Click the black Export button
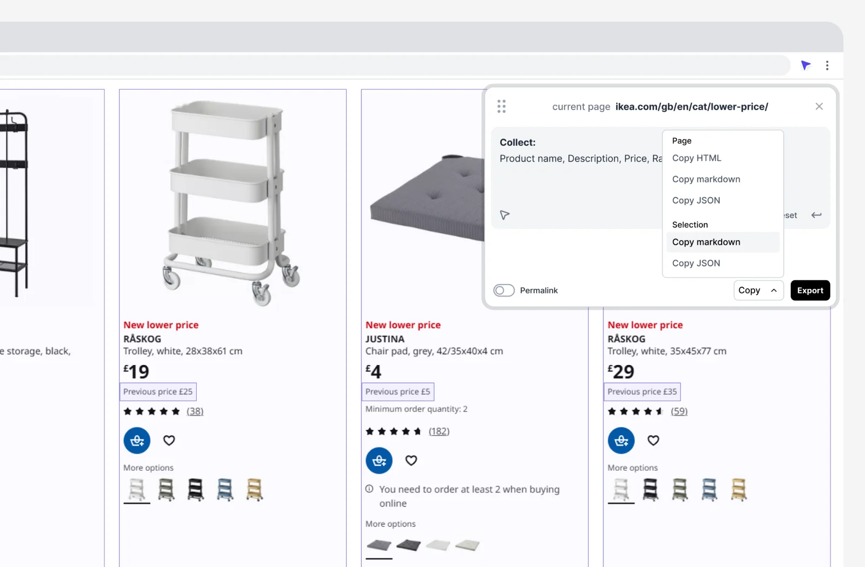This screenshot has height=567, width=865. coord(810,291)
